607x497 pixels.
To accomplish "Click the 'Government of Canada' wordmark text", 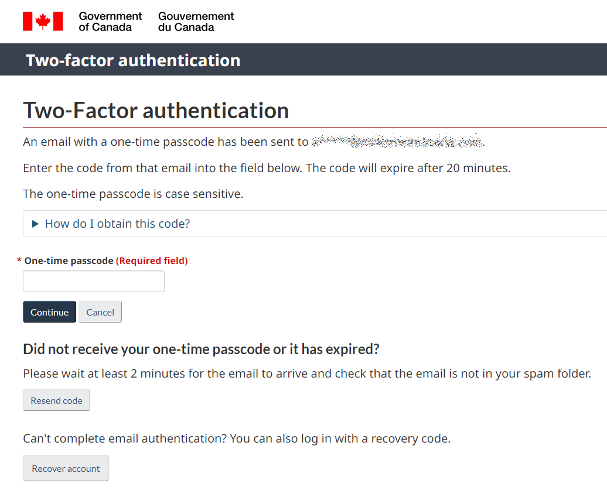I will click(110, 22).
